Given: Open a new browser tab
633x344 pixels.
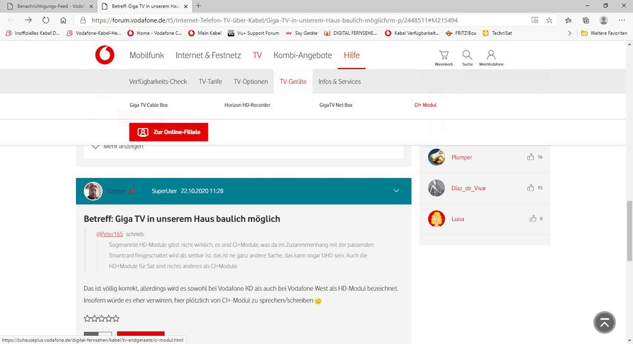Looking at the screenshot, I should [198, 6].
